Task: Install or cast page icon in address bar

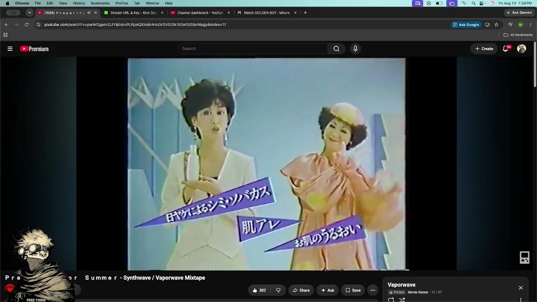Action: 487,25
